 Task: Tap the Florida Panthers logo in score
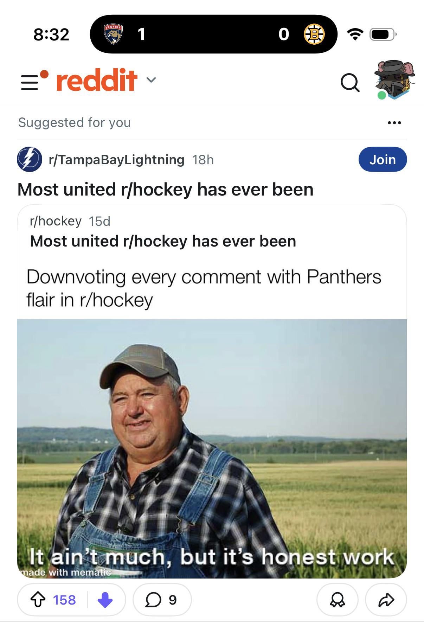[x=113, y=34]
